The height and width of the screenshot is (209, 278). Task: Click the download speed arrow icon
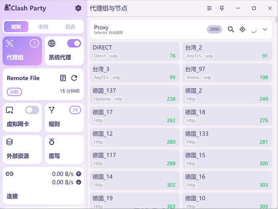click(79, 182)
